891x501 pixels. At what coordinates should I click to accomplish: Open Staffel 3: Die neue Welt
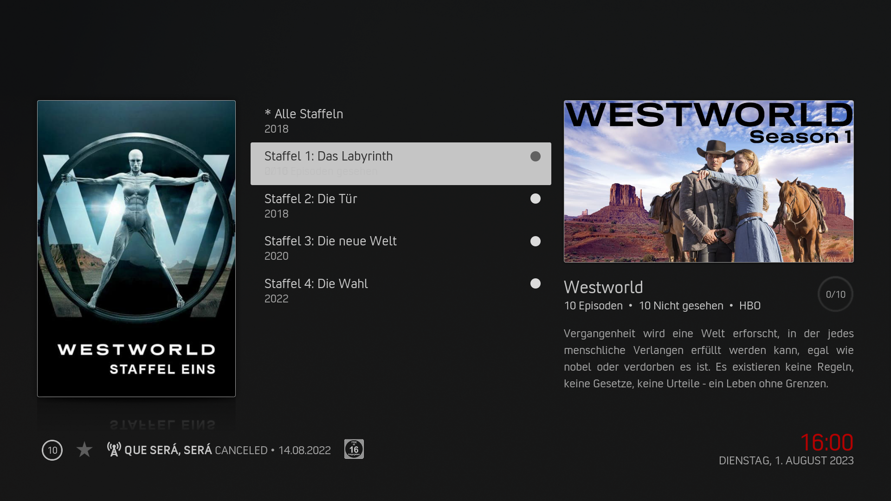[400, 248]
